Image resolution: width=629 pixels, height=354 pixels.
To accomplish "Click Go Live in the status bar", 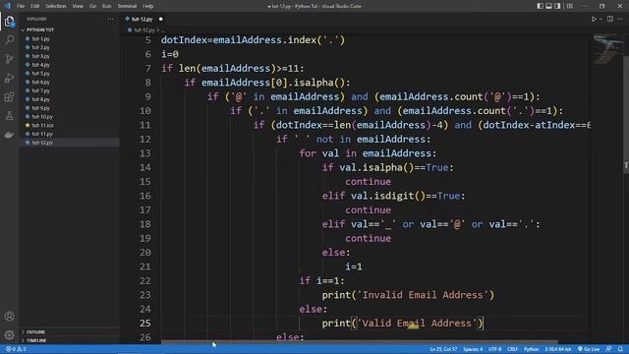I will [x=589, y=349].
